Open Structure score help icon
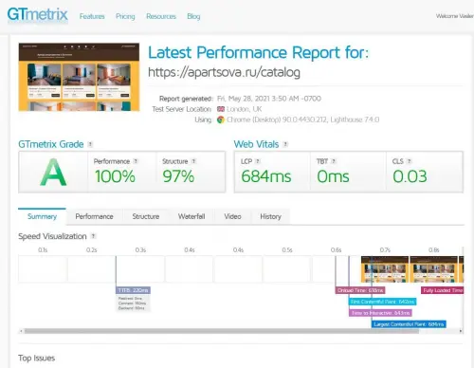Screen dimensions: 474x368 [193, 161]
